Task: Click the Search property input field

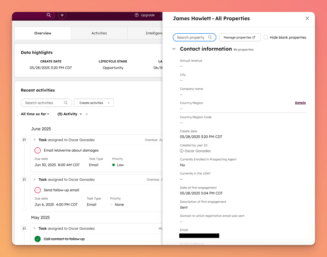Action: [191, 37]
